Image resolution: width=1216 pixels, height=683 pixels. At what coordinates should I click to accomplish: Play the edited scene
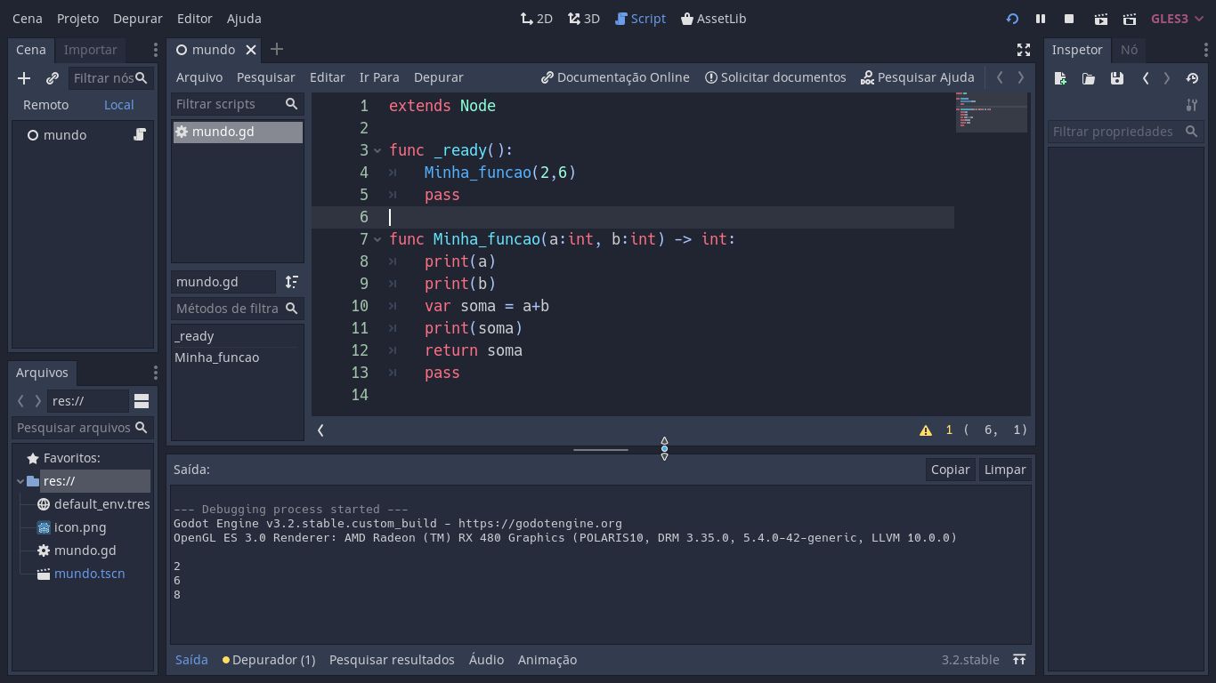[x=1101, y=19]
